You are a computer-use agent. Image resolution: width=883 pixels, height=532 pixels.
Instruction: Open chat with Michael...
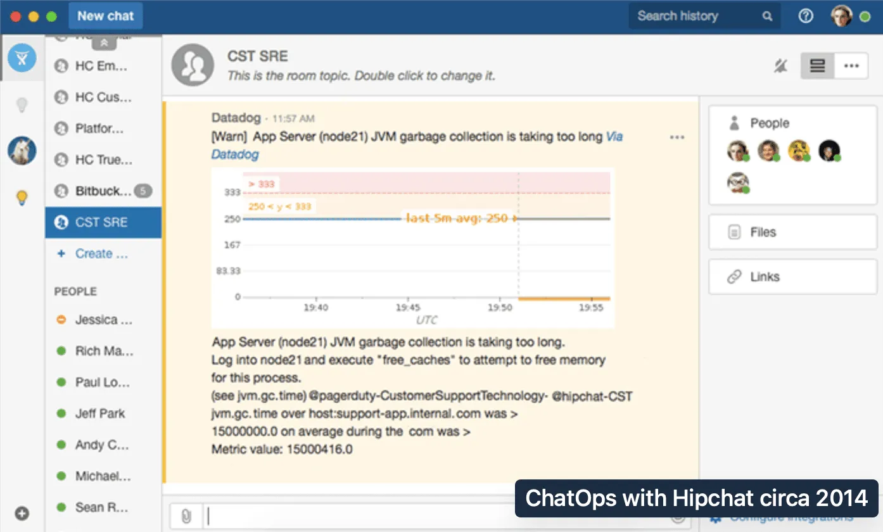(x=103, y=476)
